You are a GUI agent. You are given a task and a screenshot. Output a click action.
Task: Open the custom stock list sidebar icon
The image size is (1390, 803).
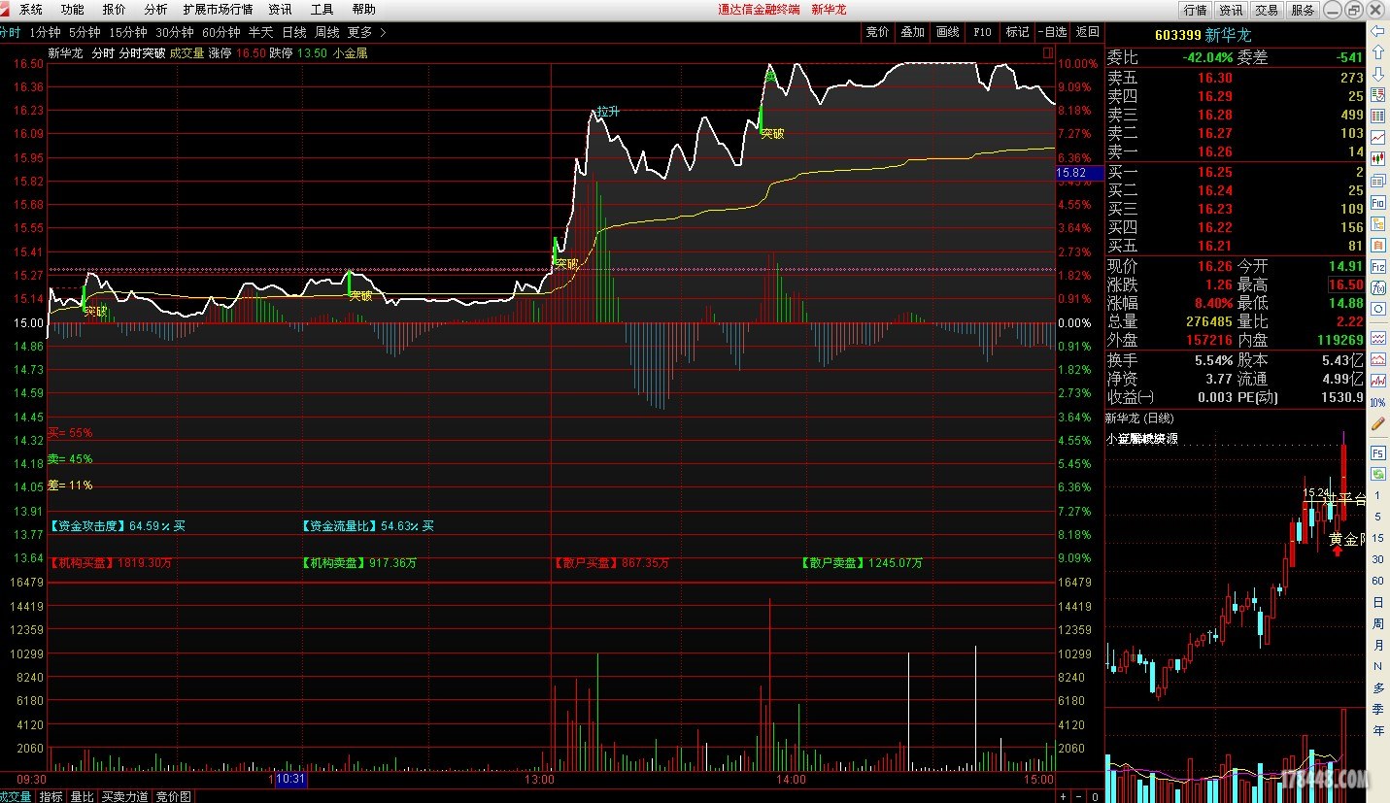(x=1377, y=95)
